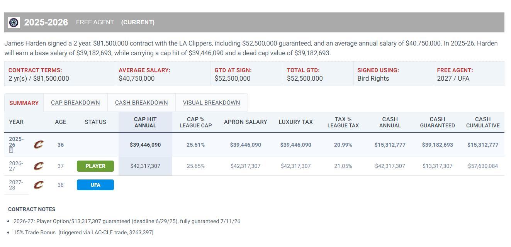Click the 25.51% Cap % League Cap cell
This screenshot has width=511, height=247.
point(195,145)
